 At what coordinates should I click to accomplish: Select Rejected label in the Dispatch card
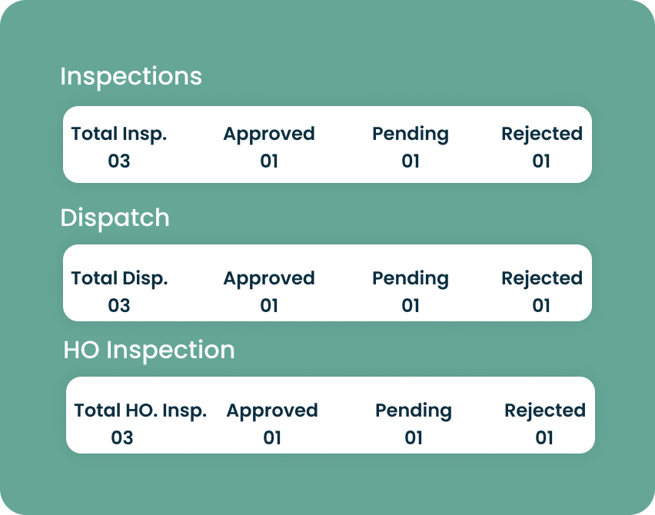[x=542, y=278]
